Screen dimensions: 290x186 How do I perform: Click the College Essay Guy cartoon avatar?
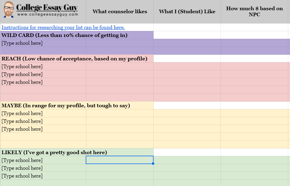(9, 10)
